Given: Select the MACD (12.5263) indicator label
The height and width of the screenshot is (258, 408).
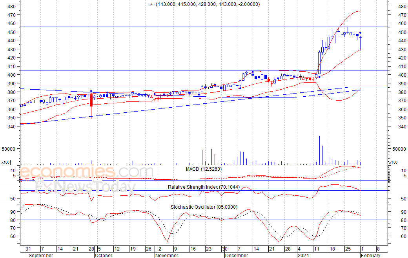Looking at the screenshot, I should coord(204,169).
